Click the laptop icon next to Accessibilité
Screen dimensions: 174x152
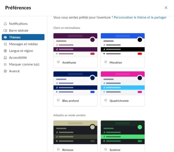click(5, 58)
